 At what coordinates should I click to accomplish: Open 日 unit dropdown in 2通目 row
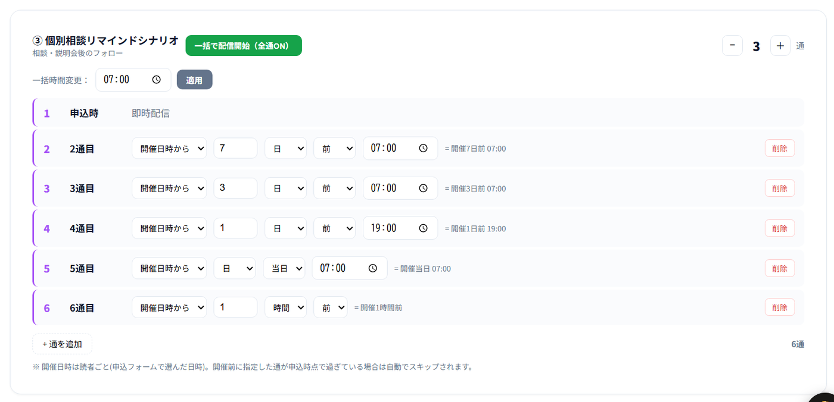(286, 148)
